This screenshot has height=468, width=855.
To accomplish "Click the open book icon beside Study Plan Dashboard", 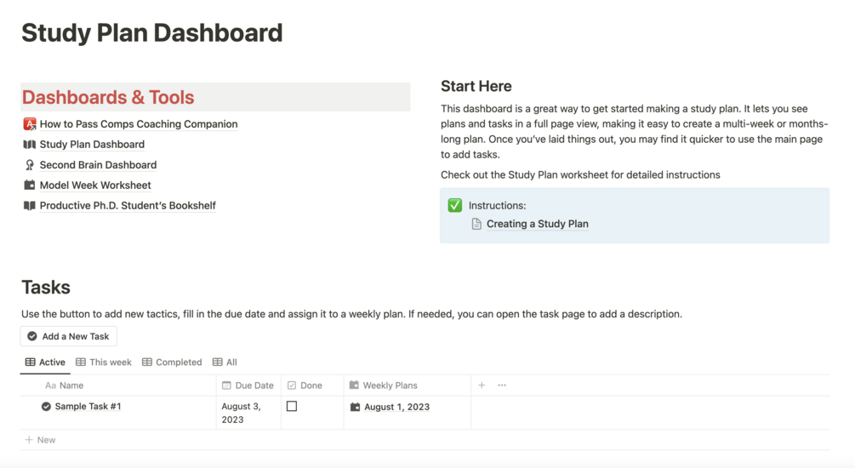I will coord(30,145).
